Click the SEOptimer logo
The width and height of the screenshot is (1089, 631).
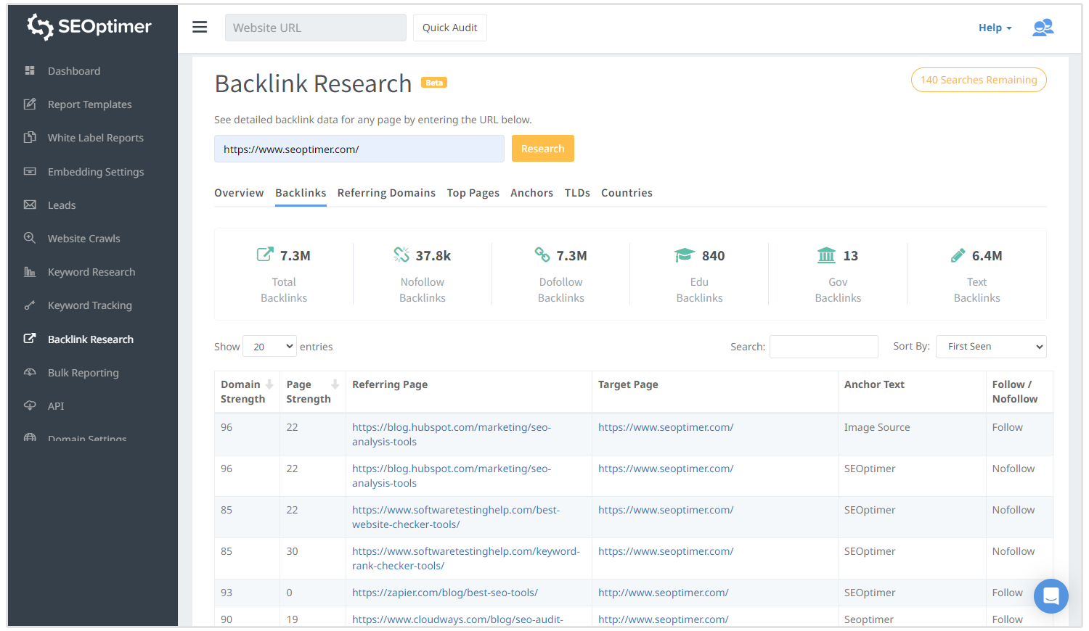(89, 27)
